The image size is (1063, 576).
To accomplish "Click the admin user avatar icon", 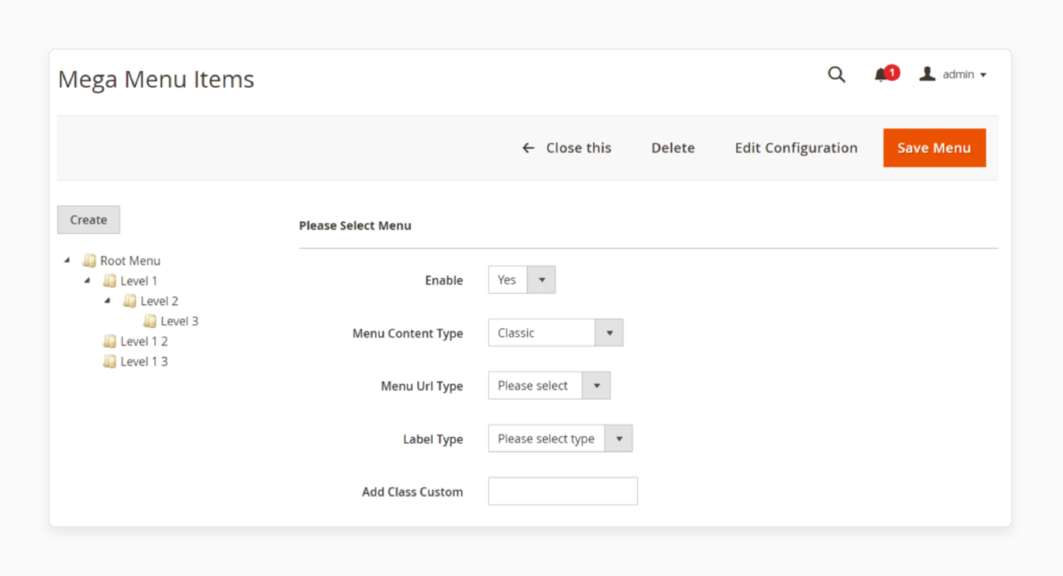I will point(927,74).
